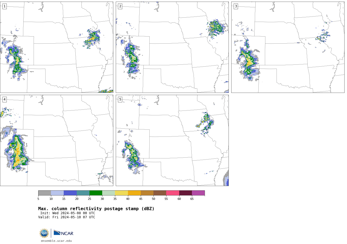Click the Valid: Fri 2024-05-10 07 UTC line
Screen dimensions: 347x244
click(x=67, y=217)
